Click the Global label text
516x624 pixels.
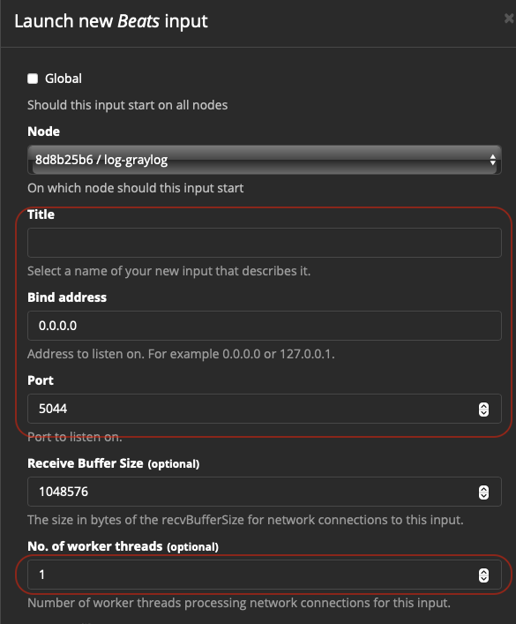point(64,79)
